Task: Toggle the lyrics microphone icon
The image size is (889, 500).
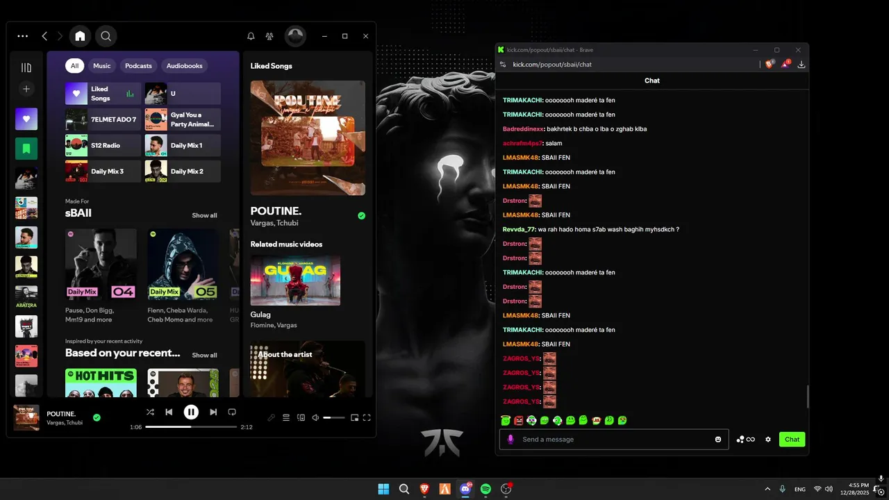Action: [272, 417]
